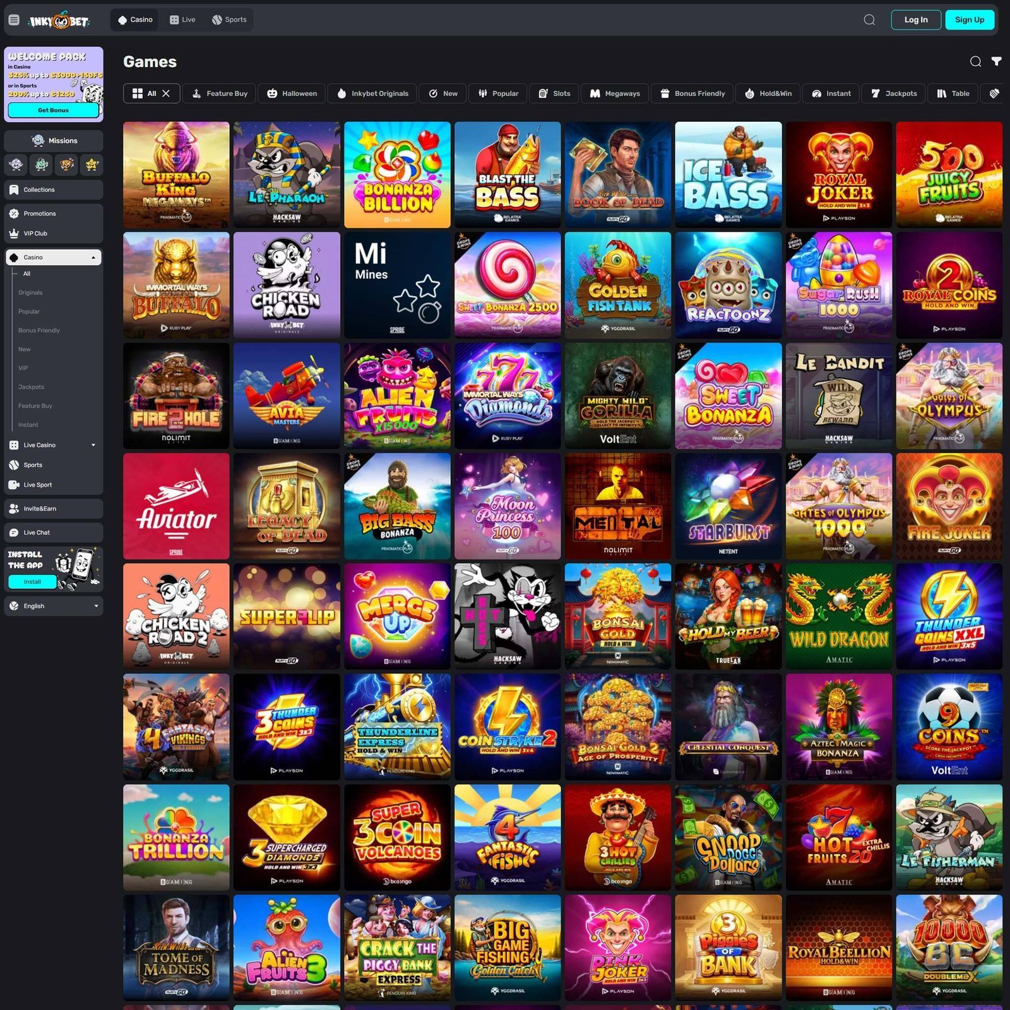Filter games by Jackpots

click(x=894, y=93)
